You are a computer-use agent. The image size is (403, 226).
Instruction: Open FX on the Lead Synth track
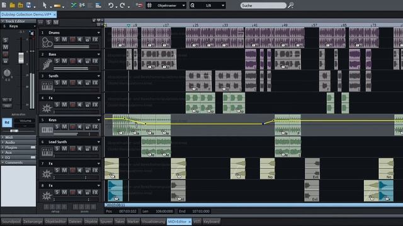95,149
